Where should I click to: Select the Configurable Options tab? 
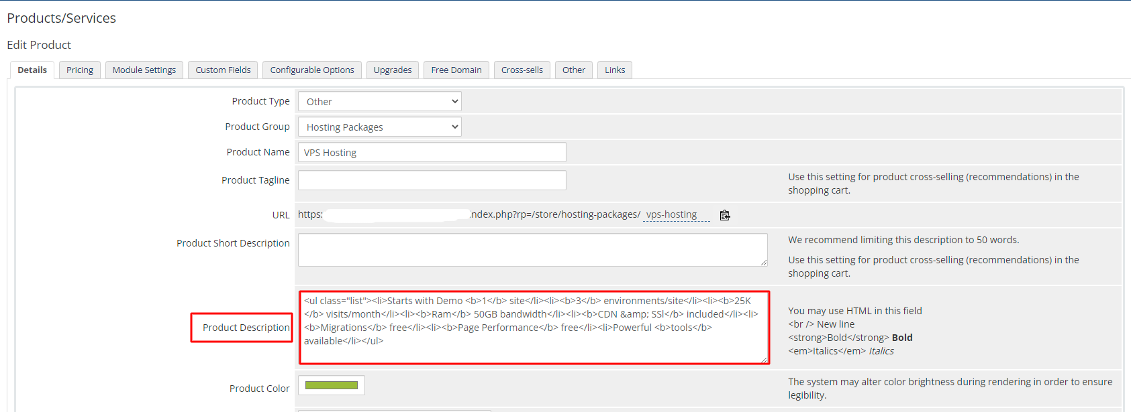(312, 70)
